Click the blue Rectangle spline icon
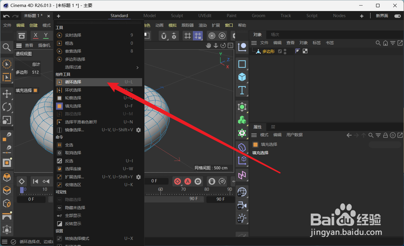The width and height of the screenshot is (404, 246). [x=242, y=64]
